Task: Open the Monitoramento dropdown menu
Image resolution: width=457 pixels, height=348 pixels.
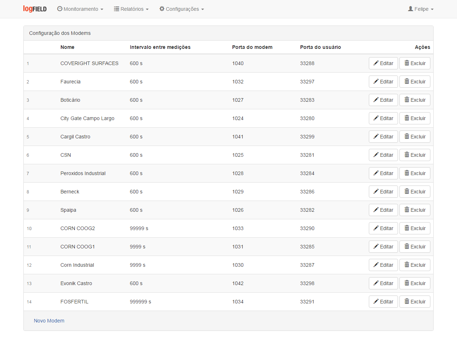Action: coord(80,9)
